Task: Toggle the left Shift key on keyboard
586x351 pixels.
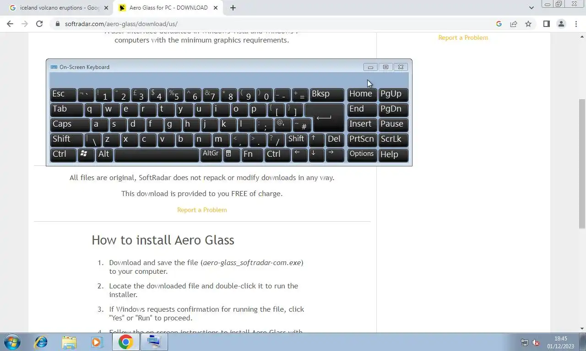Action: click(x=67, y=139)
